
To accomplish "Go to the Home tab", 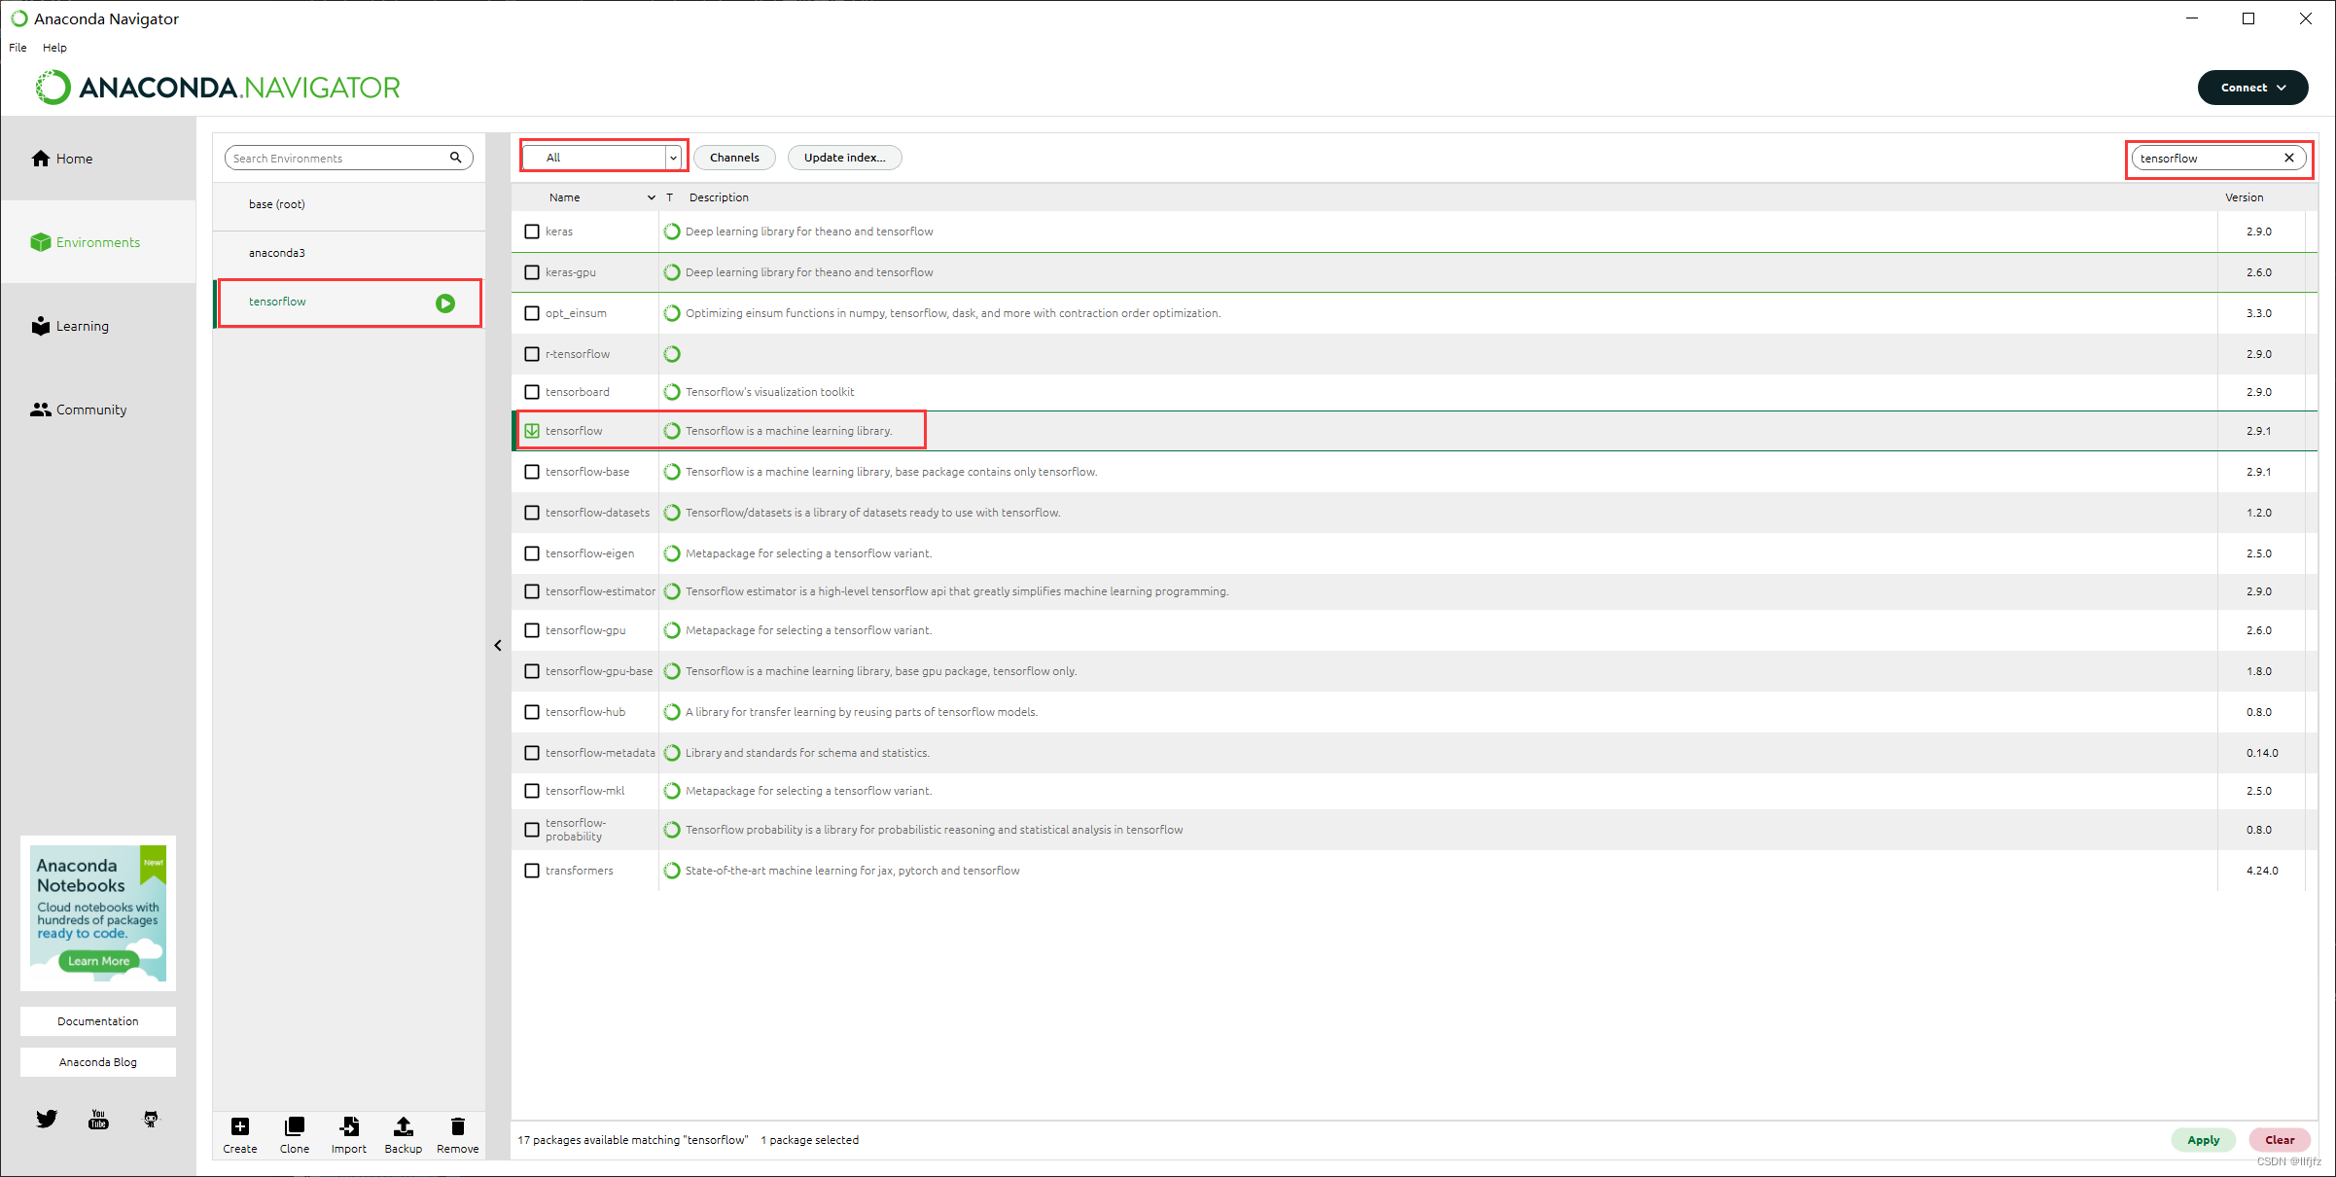I will tap(98, 159).
